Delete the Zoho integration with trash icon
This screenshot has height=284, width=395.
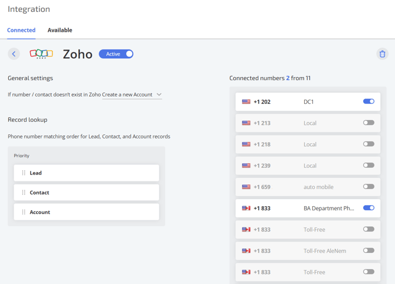click(x=383, y=54)
